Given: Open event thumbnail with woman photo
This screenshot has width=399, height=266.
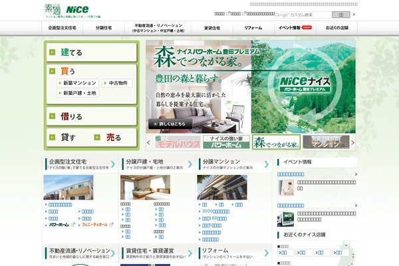Looking at the screenshot, I should click(285, 188).
